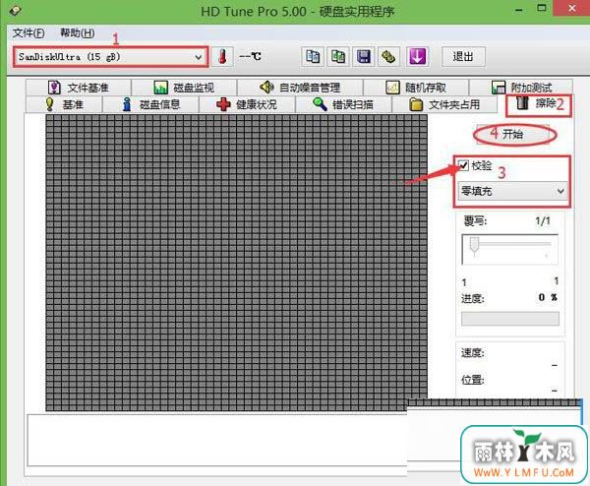This screenshot has width=590, height=486.
Task: Click the floppy disk save screenshot icon
Action: click(x=364, y=57)
